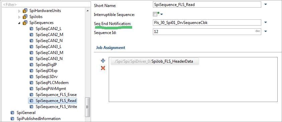This screenshot has width=282, height=122.
Task: Click the Sequence Id input field
Action: click(x=207, y=32)
